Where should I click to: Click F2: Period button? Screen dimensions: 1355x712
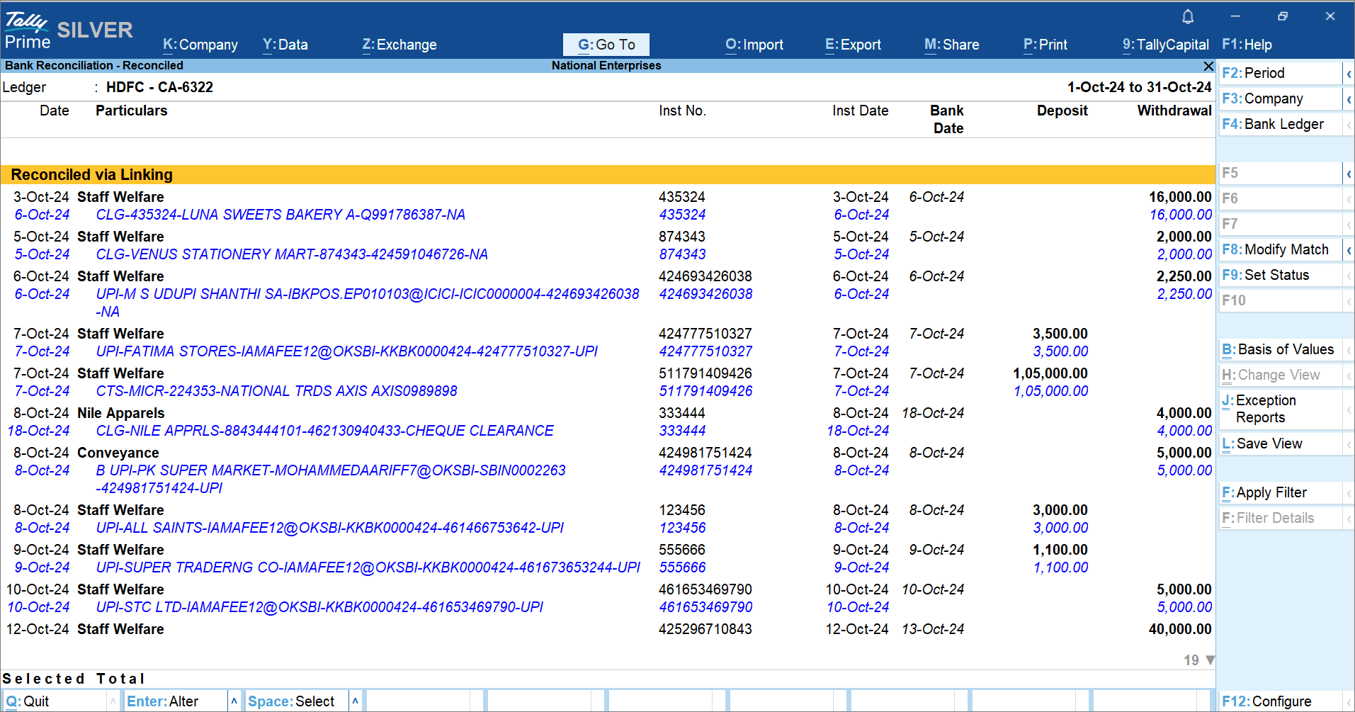[x=1281, y=74]
